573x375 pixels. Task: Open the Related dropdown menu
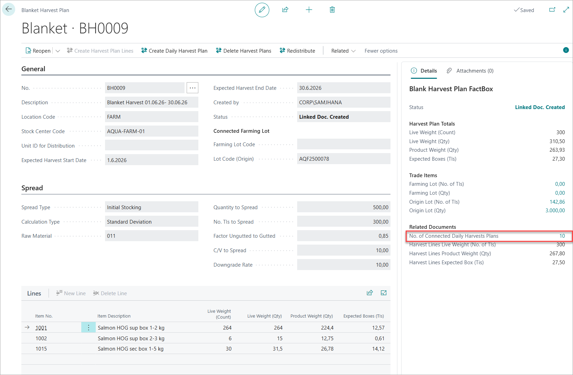[343, 51]
